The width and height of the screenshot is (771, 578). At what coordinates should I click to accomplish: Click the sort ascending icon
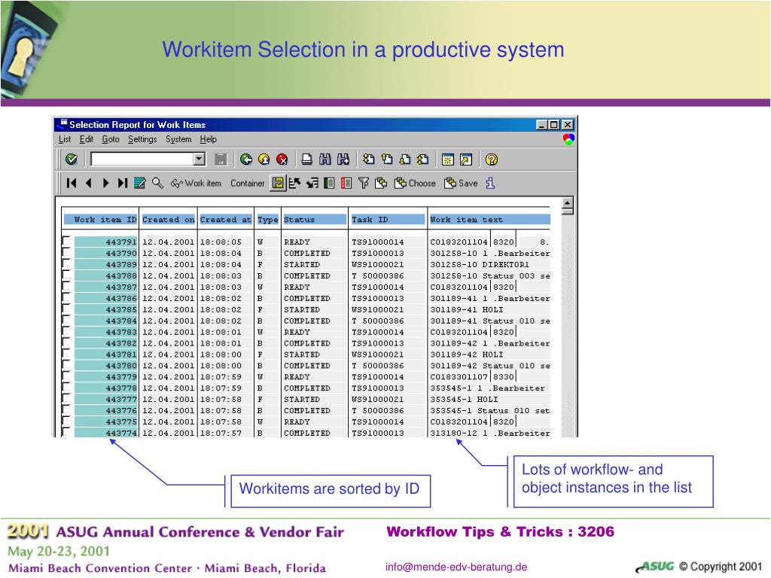click(295, 184)
